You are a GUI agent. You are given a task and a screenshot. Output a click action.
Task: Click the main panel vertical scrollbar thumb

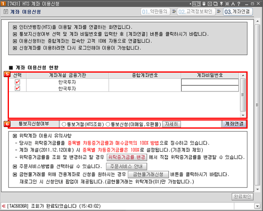tap(257, 105)
